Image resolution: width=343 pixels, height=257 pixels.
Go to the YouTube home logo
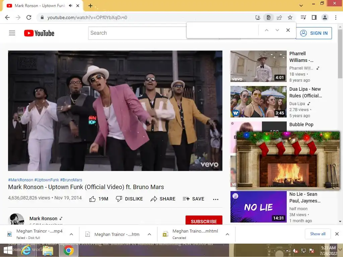coord(39,33)
